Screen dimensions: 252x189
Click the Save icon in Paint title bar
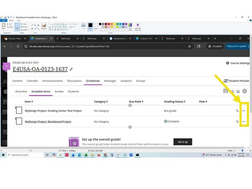[x=5, y=17]
